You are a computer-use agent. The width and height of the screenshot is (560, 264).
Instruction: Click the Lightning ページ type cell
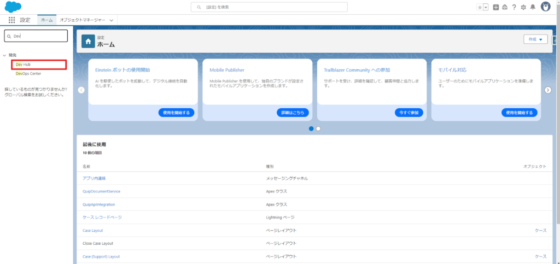tap(280, 217)
